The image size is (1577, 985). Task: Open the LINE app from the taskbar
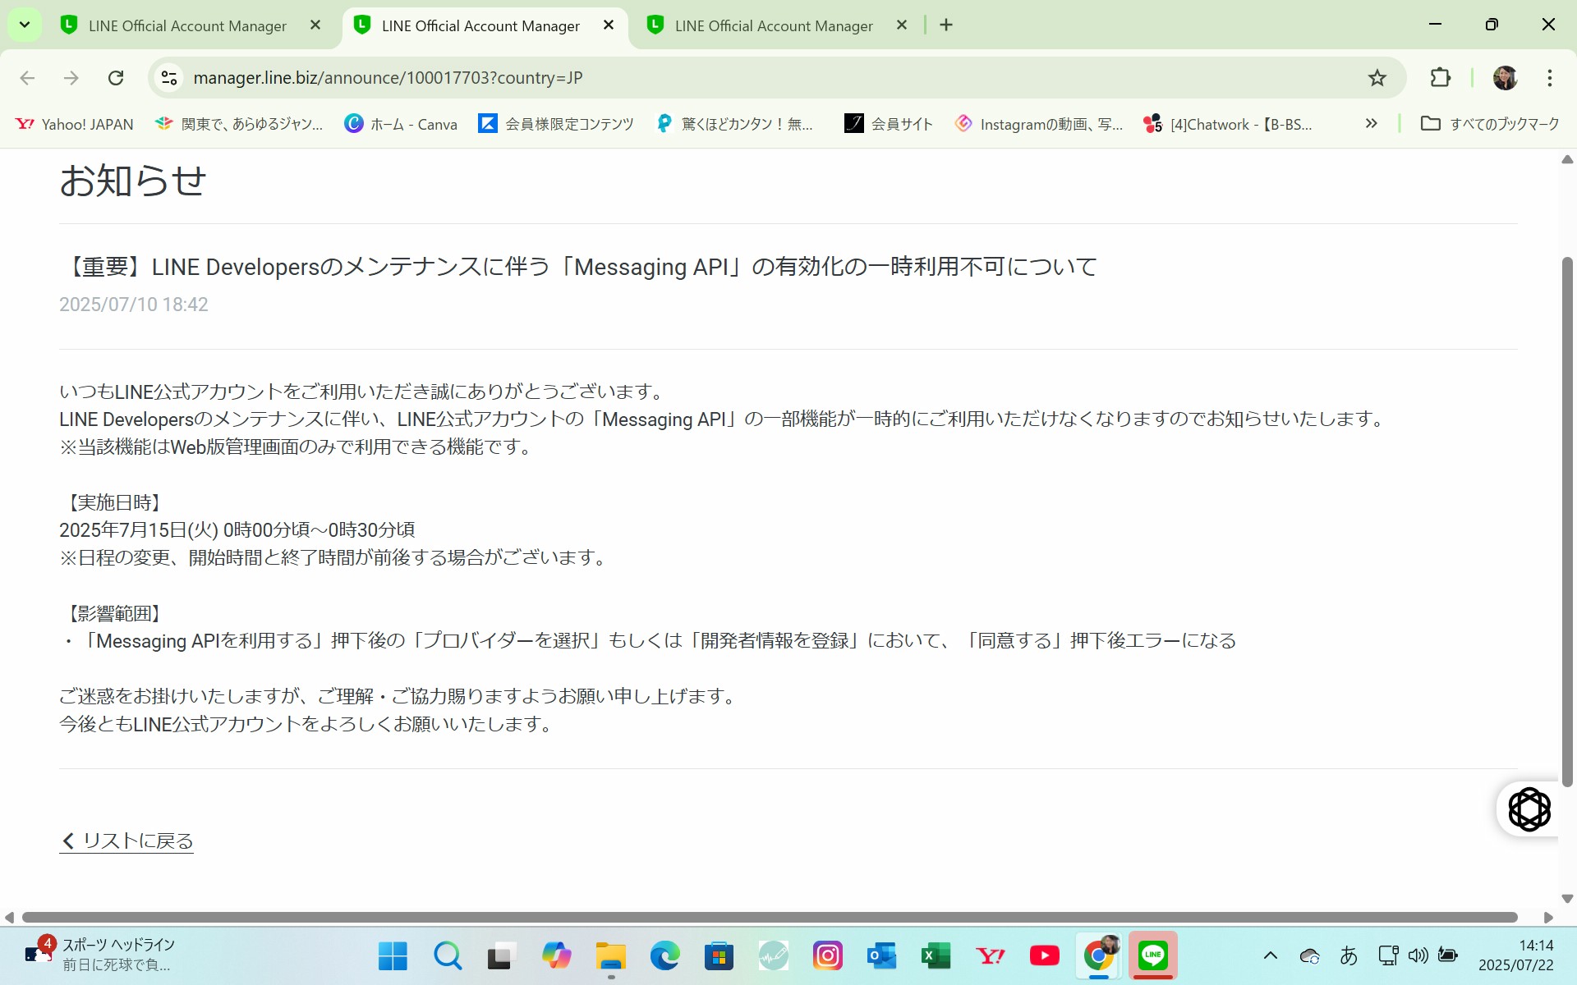pyautogui.click(x=1153, y=955)
